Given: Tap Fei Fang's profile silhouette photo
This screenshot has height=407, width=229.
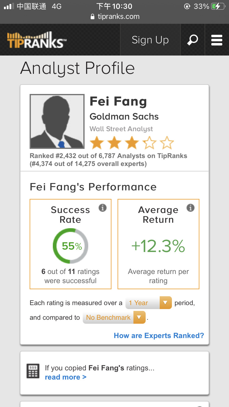Looking at the screenshot, I should [x=57, y=121].
